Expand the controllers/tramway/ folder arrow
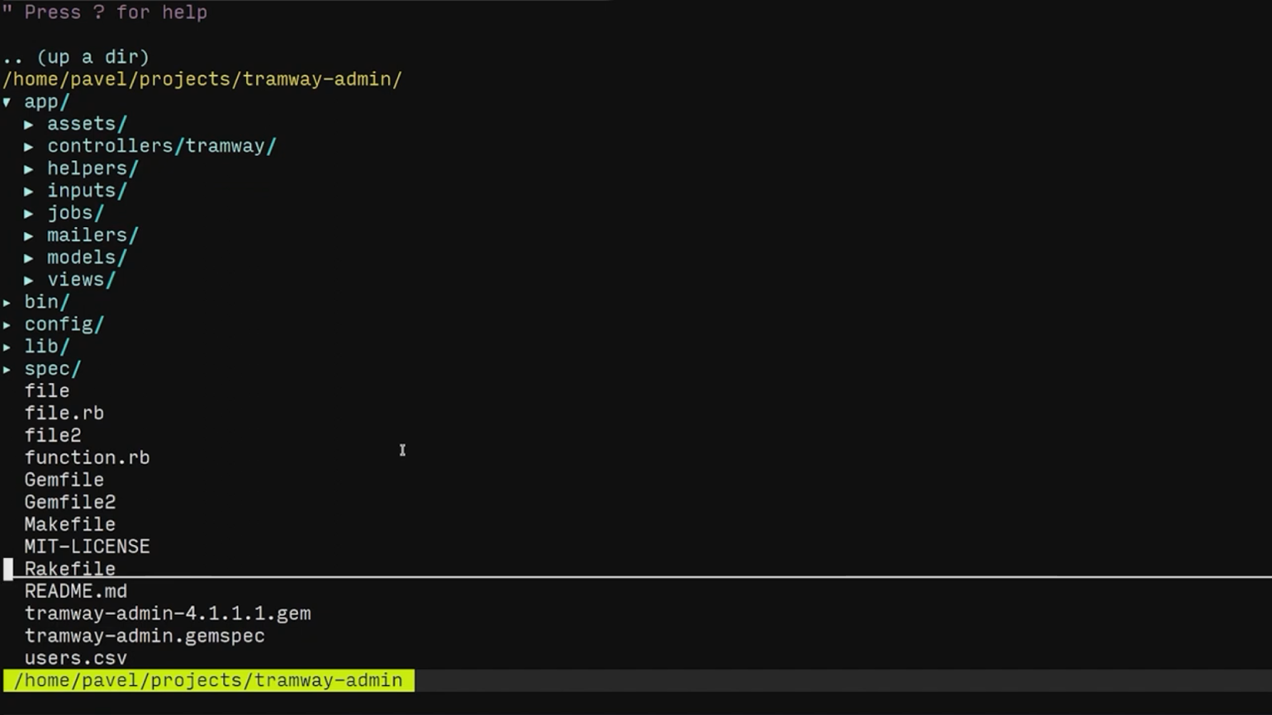 point(29,147)
